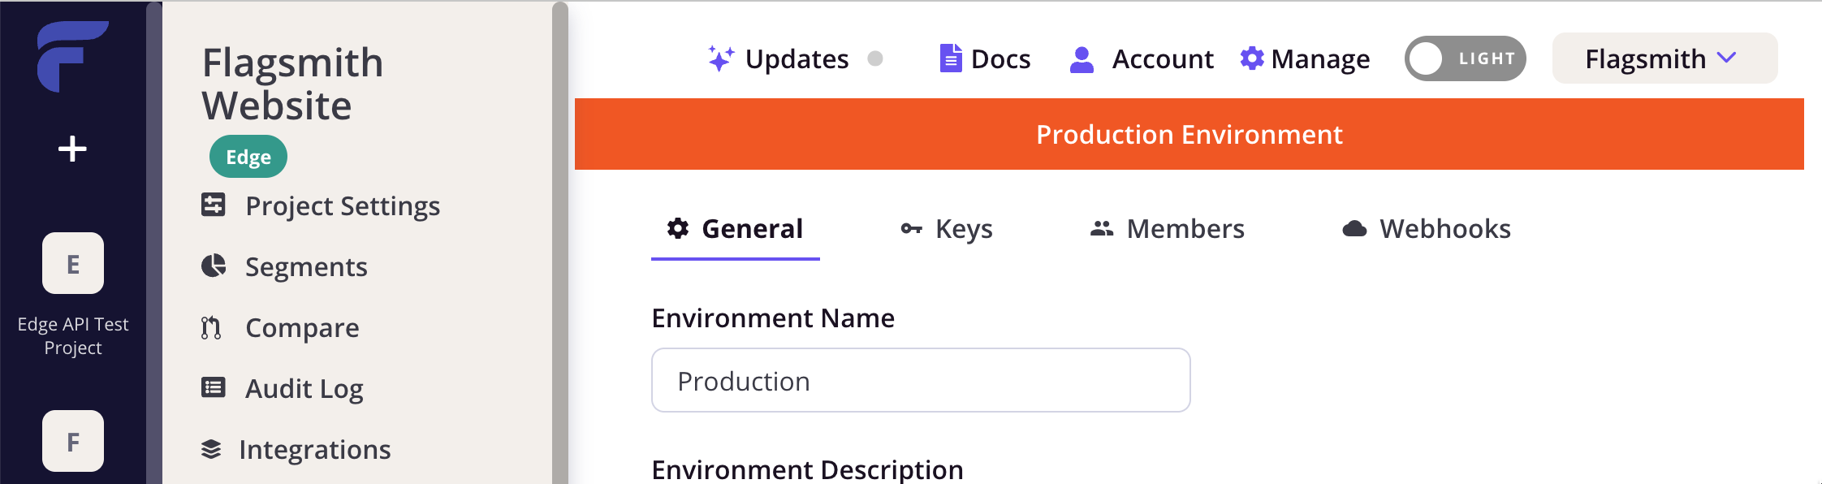Screen dimensions: 1822x484
Task: Go to Segments page
Action: click(x=285, y=266)
